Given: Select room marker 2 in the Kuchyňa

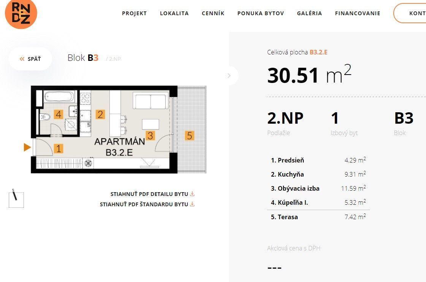Looking at the screenshot, I should (100, 114).
